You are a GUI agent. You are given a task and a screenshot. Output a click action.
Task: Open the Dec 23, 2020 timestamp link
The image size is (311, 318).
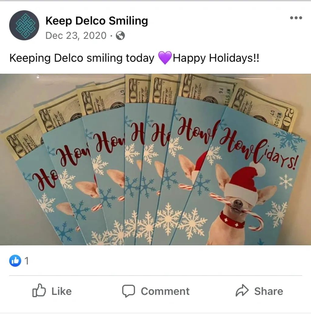coord(76,36)
